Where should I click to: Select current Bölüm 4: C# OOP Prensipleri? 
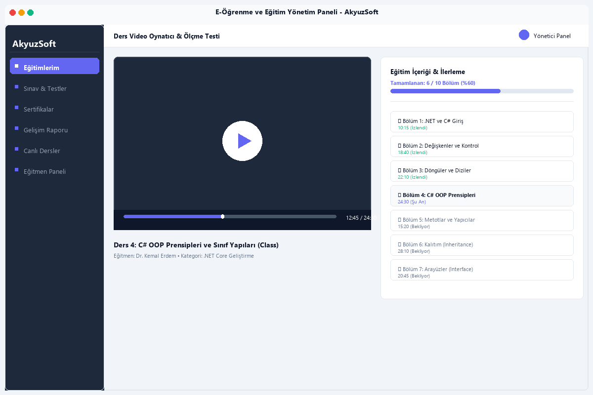click(482, 196)
